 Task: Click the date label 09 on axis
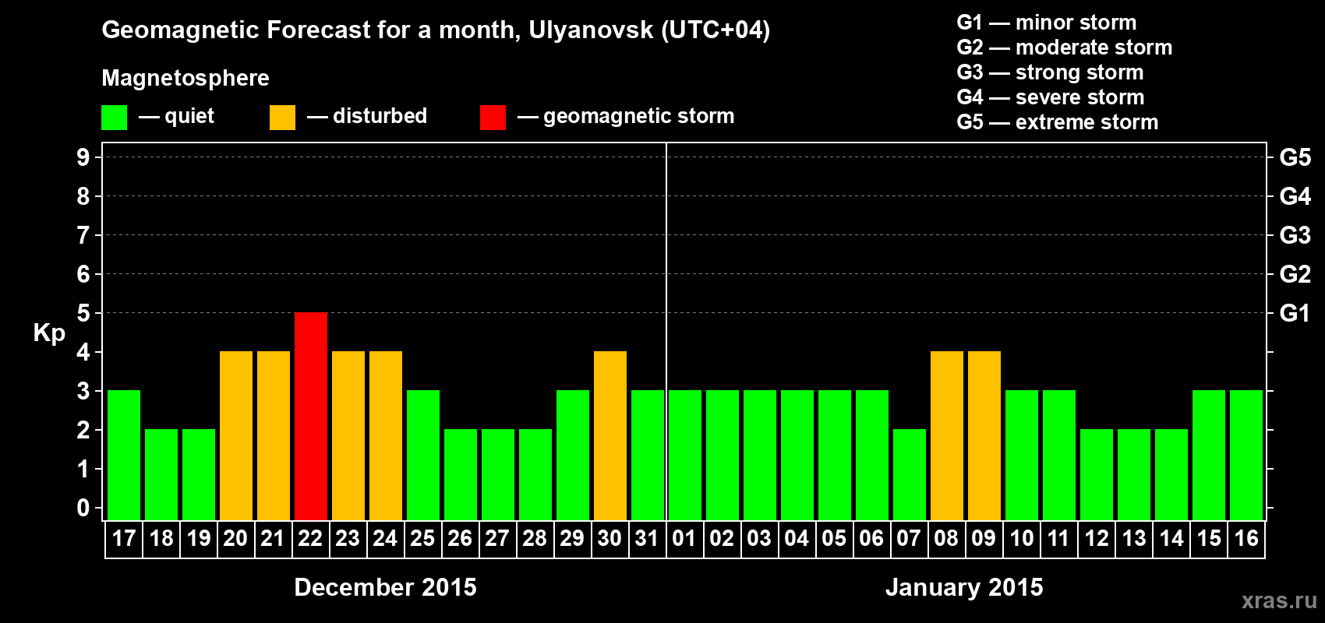coord(984,538)
